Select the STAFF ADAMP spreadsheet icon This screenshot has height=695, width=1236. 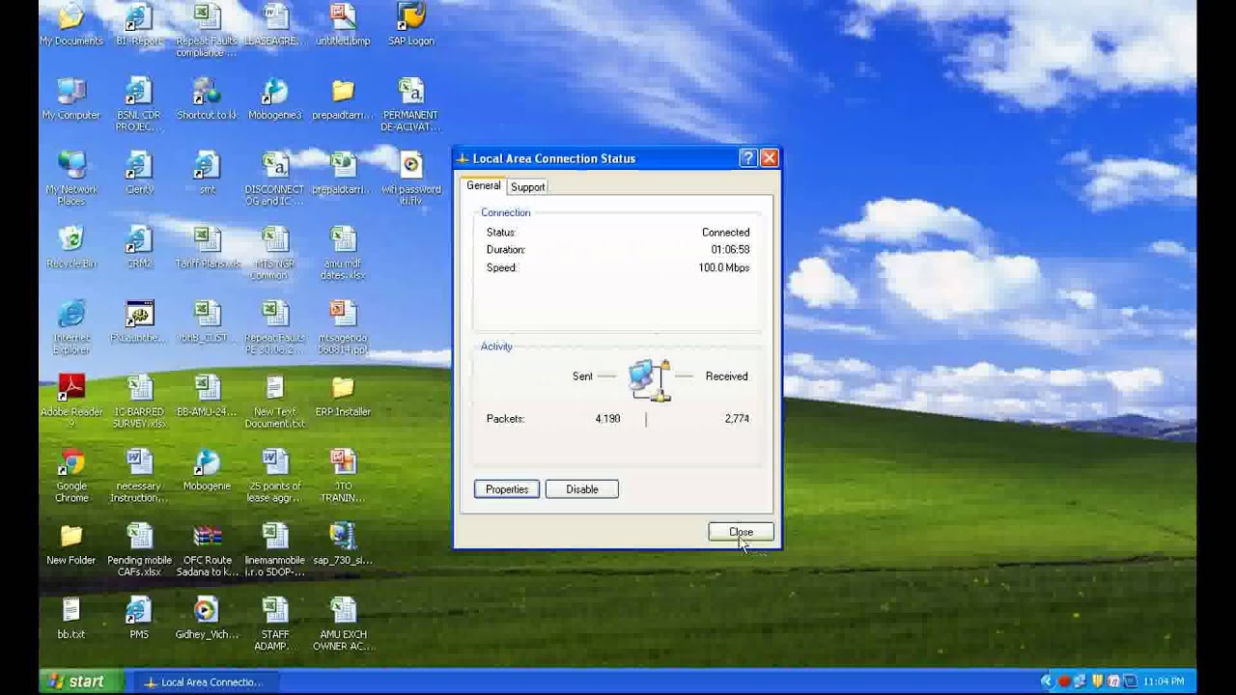pyautogui.click(x=275, y=624)
